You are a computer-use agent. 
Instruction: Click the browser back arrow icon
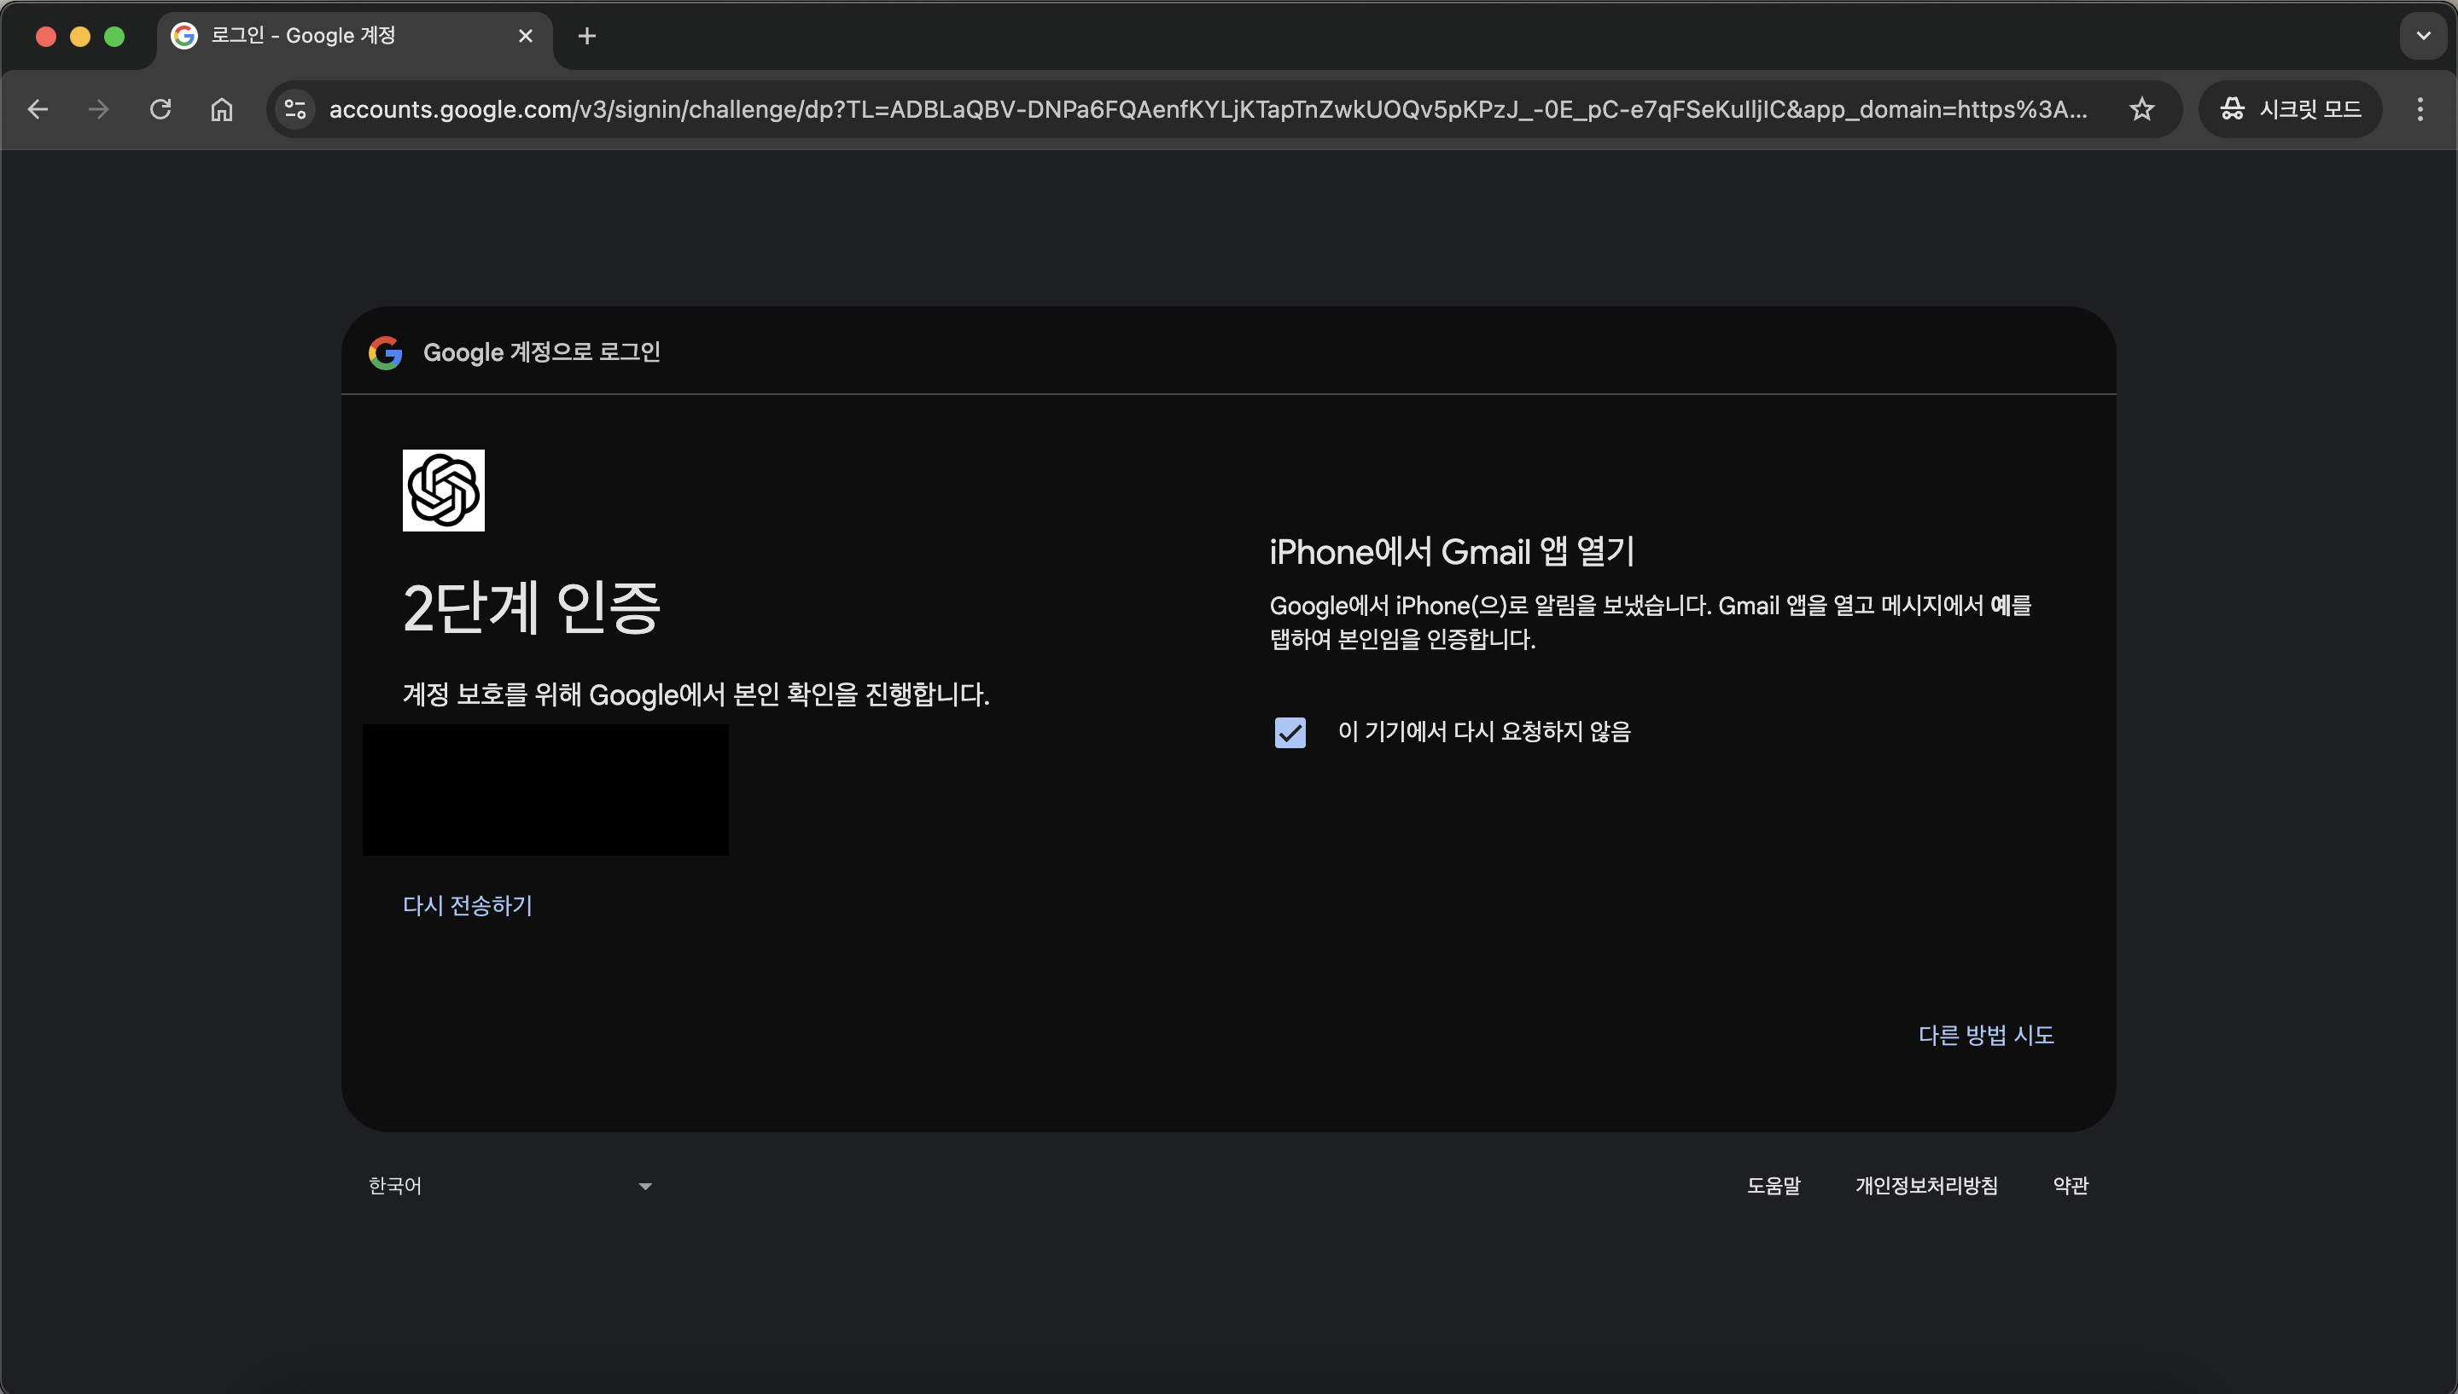(38, 109)
